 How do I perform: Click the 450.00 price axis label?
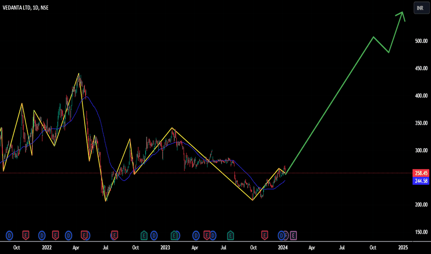tap(421, 68)
